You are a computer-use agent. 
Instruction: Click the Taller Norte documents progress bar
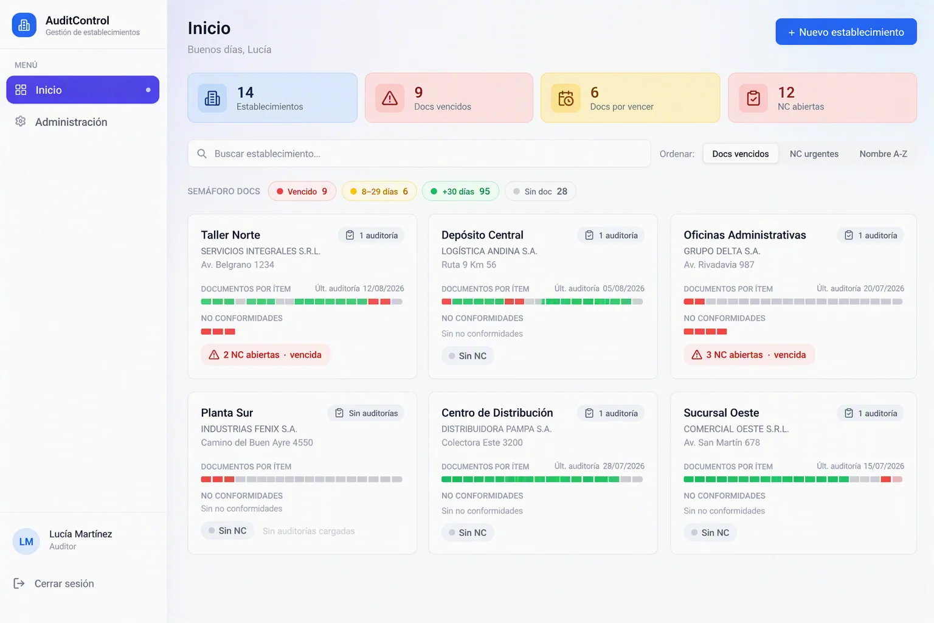coord(302,302)
